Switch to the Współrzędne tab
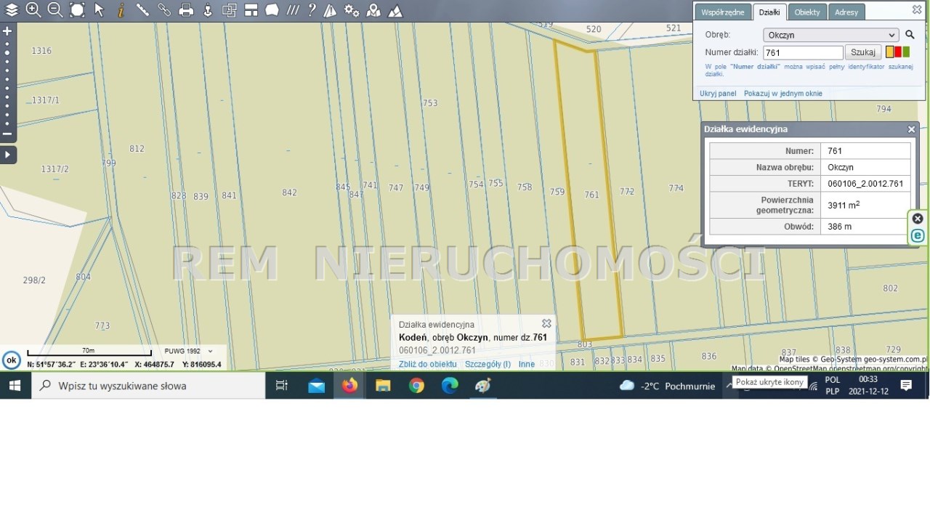The width and height of the screenshot is (930, 523). click(722, 12)
